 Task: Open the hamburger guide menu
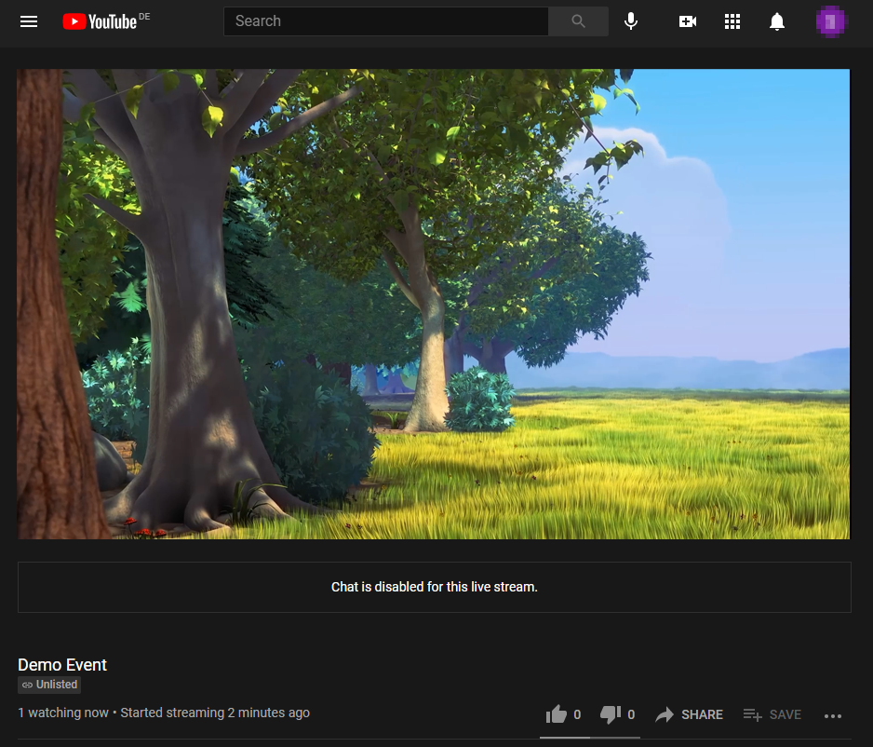click(29, 21)
